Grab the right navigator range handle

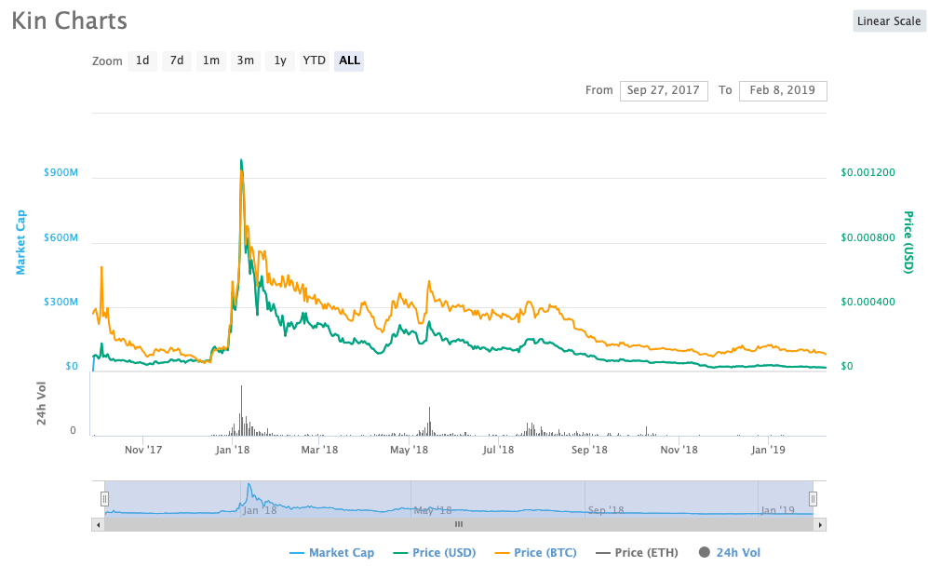pyautogui.click(x=814, y=499)
